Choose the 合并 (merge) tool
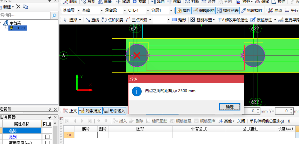 (x=208, y=2)
